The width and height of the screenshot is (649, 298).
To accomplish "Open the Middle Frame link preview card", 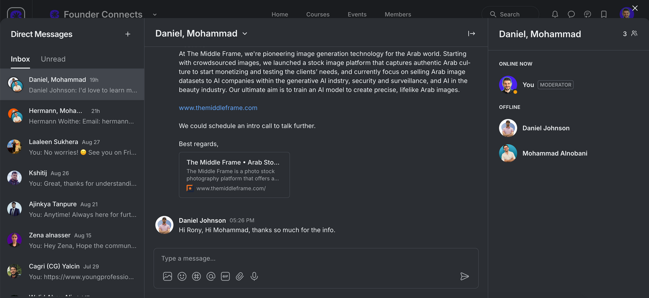I will [234, 175].
